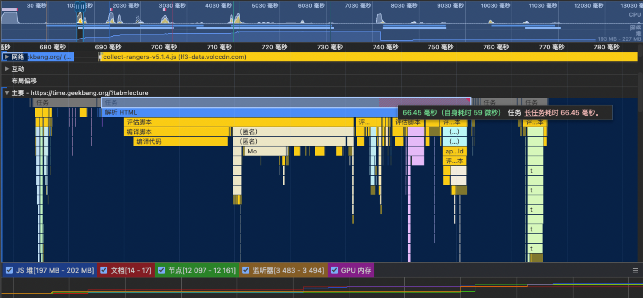Select the 编译代码 flame bar
Viewport: 643px width, 298px height.
[180, 141]
